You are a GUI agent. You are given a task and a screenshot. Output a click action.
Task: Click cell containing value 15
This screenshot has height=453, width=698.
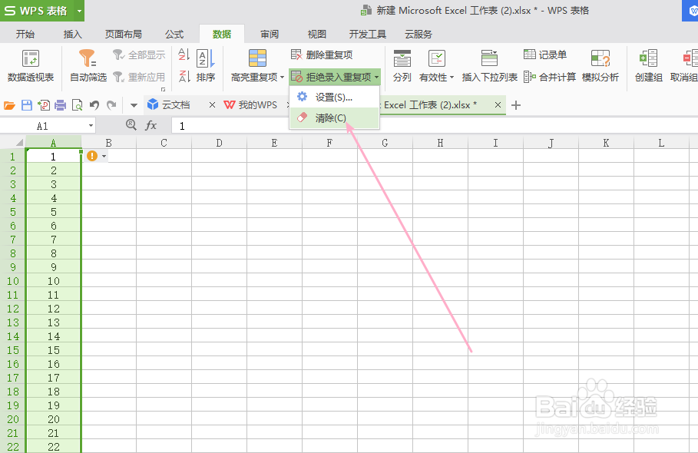point(54,350)
